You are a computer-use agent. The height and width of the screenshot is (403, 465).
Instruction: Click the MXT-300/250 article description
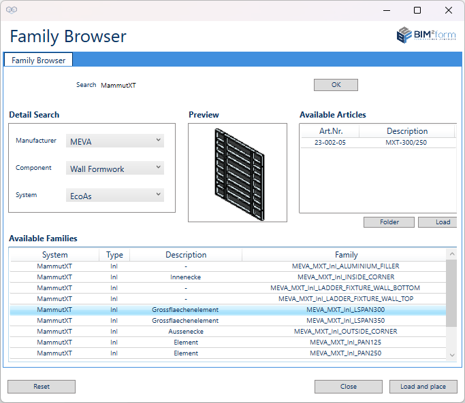point(406,143)
